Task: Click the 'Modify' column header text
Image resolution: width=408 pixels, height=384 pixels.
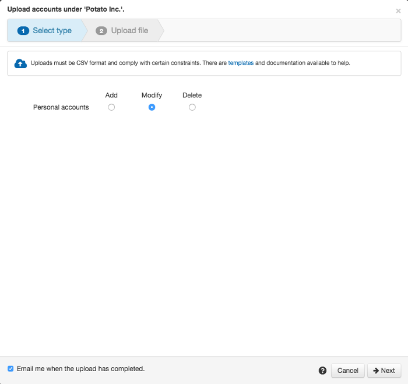Action: [152, 95]
